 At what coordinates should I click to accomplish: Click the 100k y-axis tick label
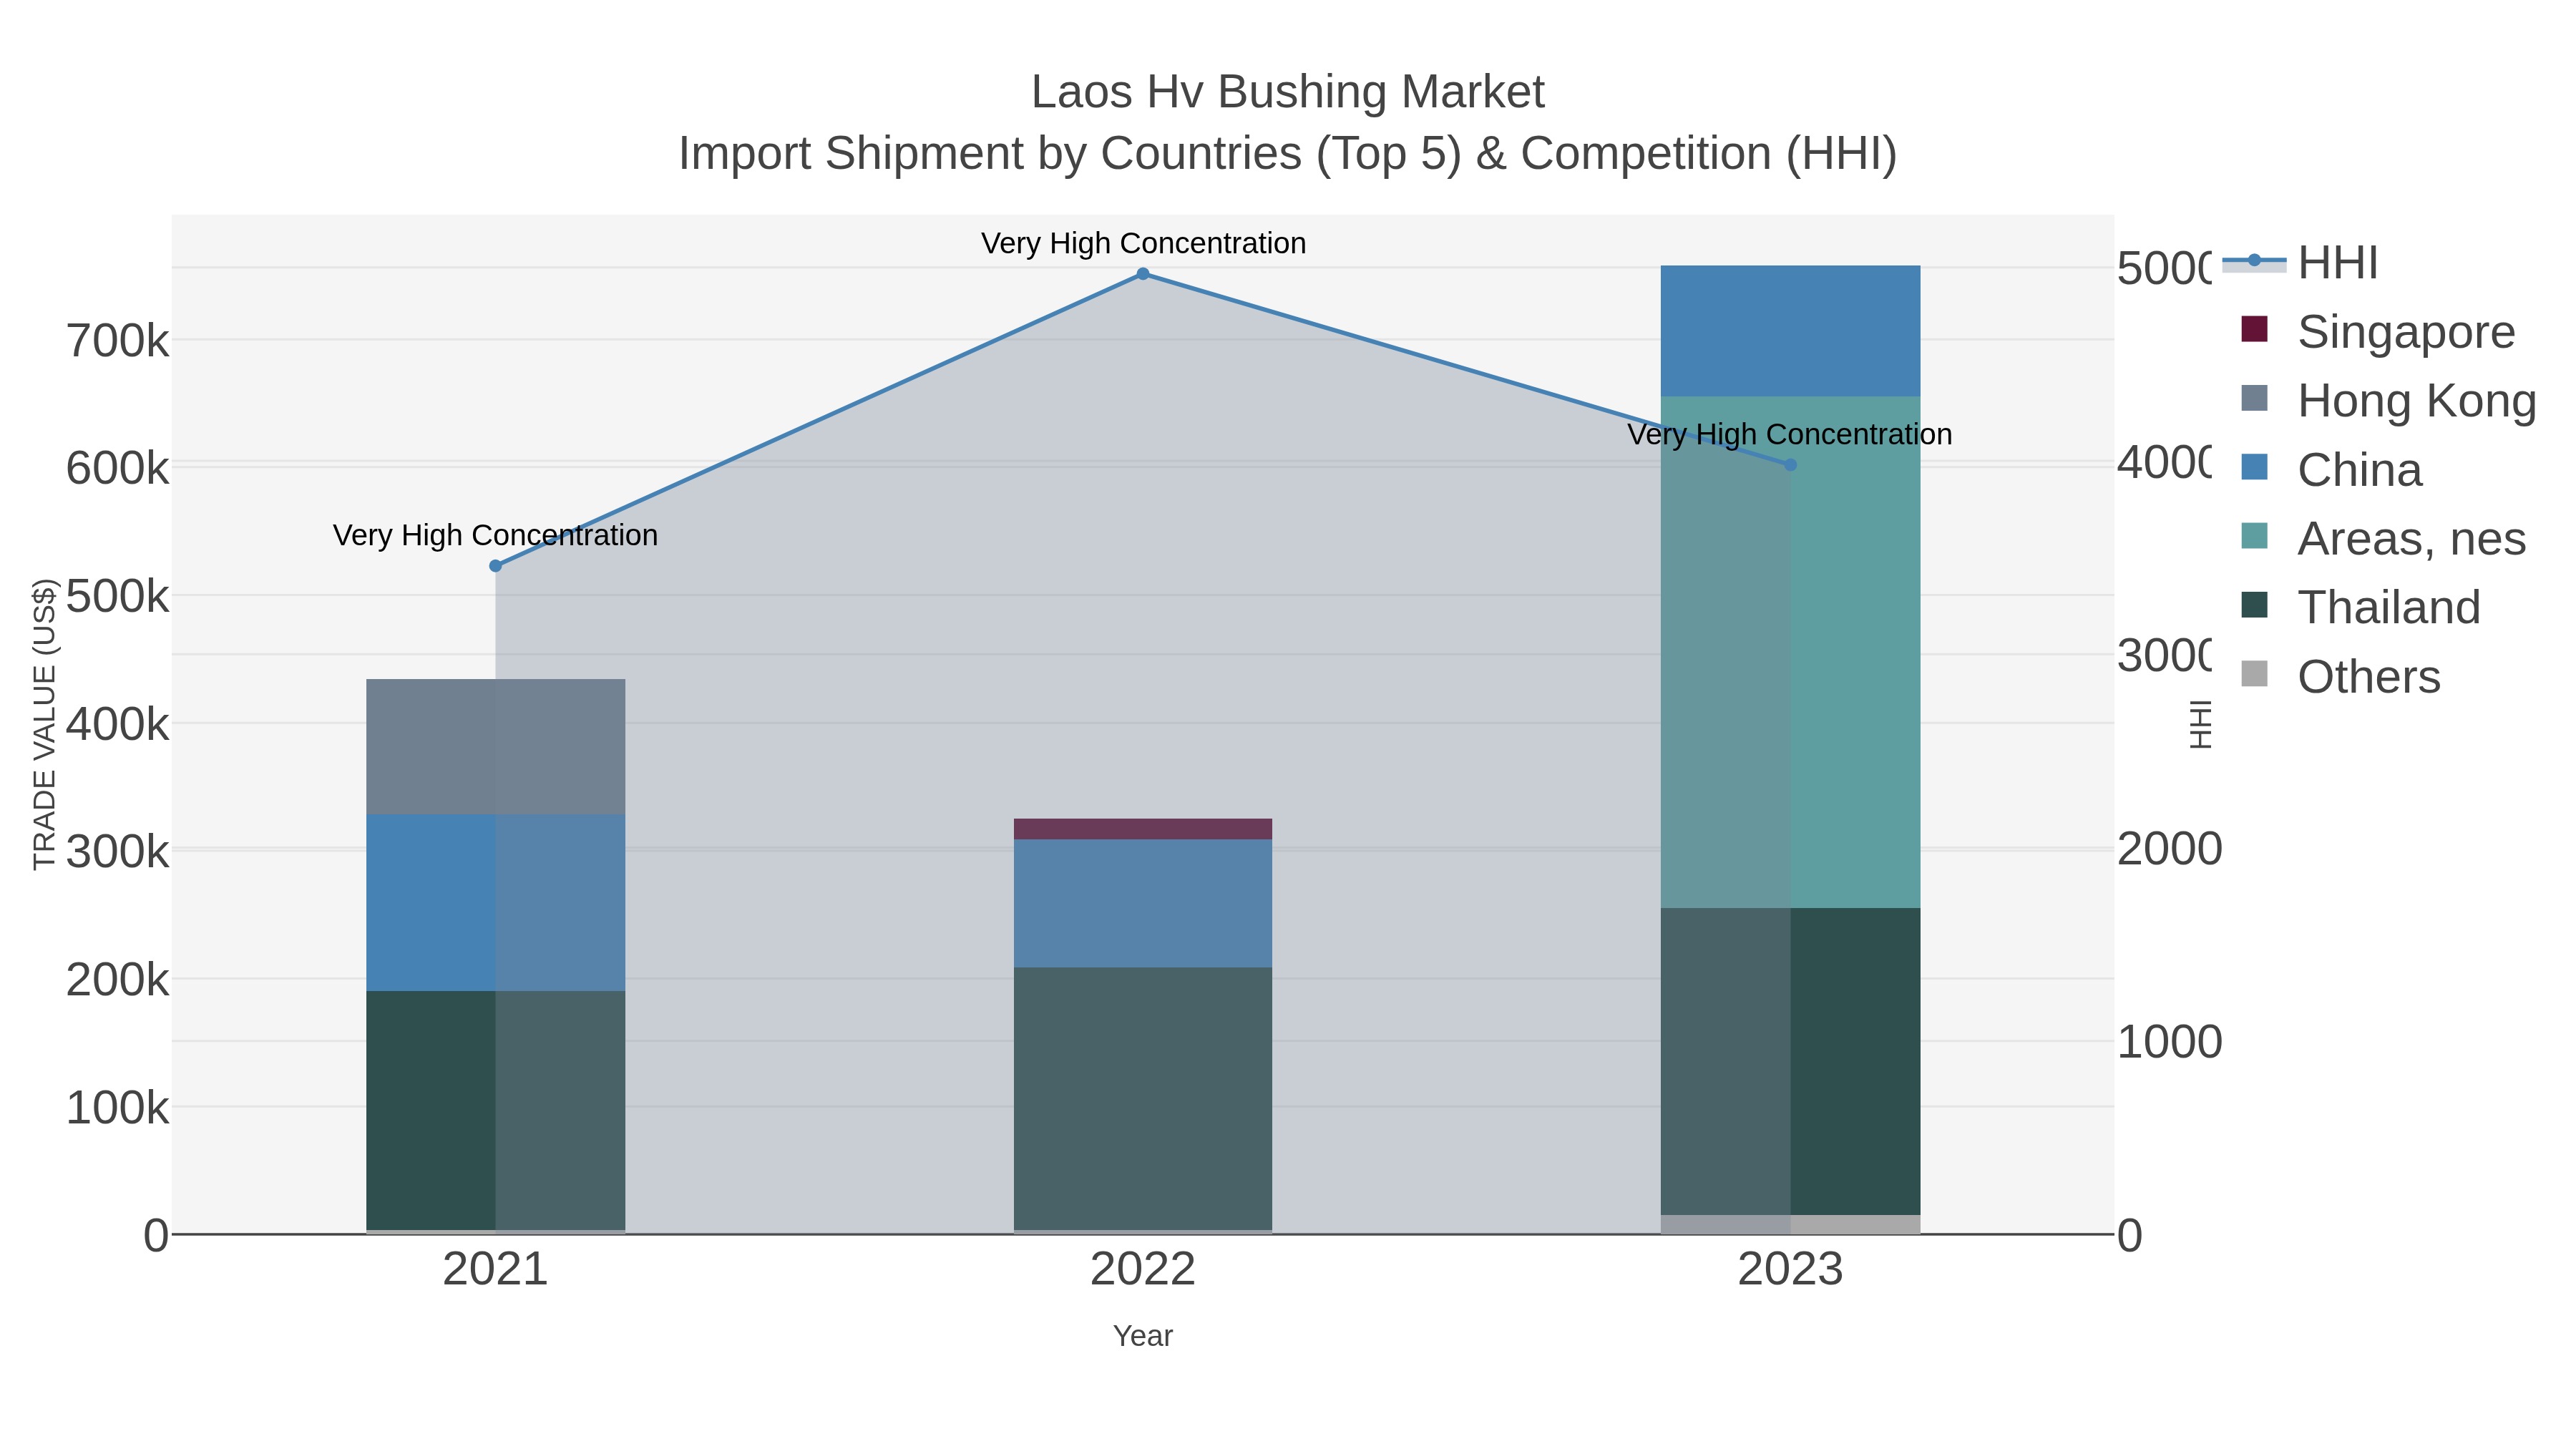(118, 1108)
